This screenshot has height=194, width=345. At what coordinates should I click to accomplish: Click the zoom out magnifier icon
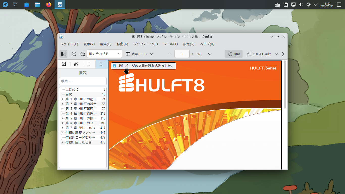(83, 54)
